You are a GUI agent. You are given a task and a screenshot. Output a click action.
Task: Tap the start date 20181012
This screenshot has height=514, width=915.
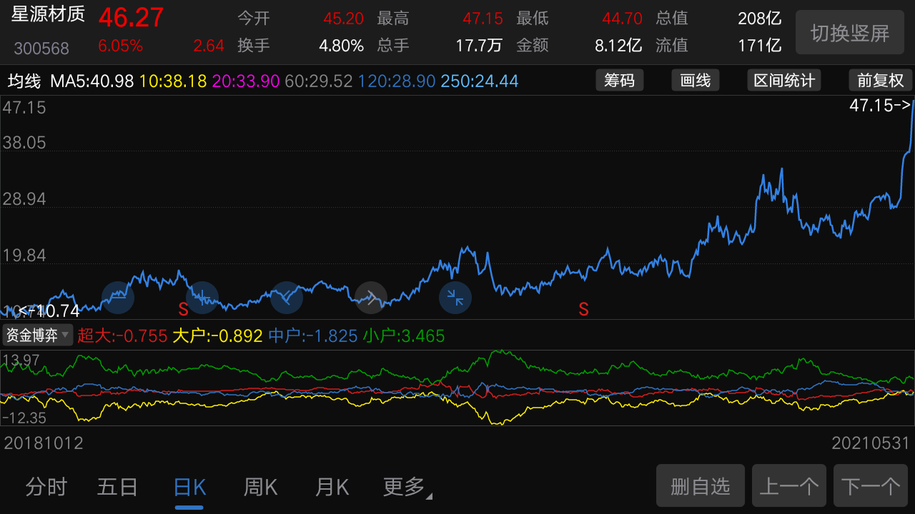coord(44,443)
